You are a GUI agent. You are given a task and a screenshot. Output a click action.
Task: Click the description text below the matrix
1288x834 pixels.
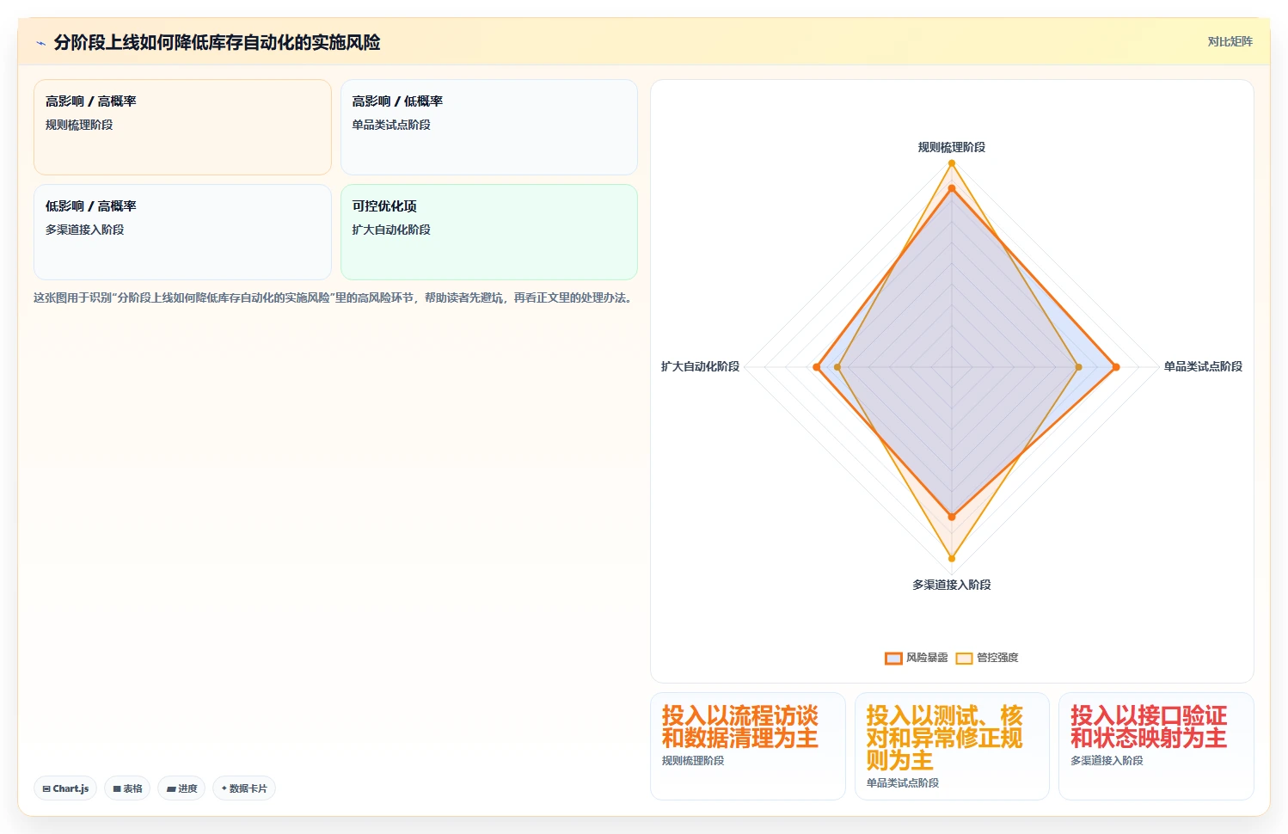click(334, 297)
